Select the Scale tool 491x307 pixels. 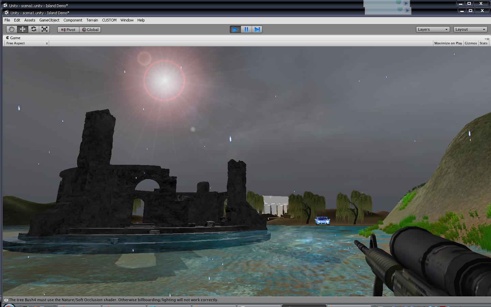pyautogui.click(x=44, y=29)
